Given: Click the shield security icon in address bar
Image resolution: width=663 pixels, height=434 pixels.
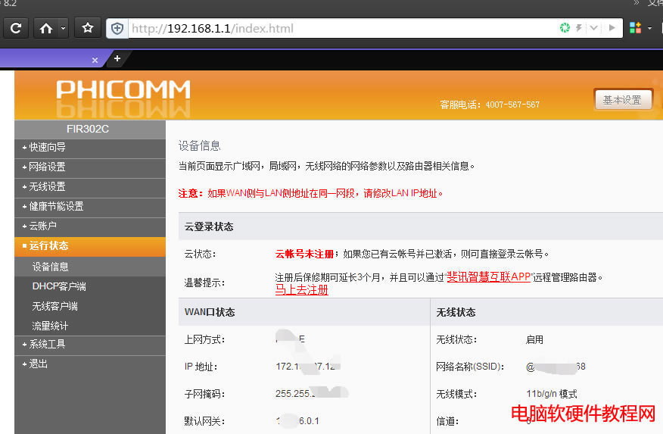Looking at the screenshot, I should point(117,29).
